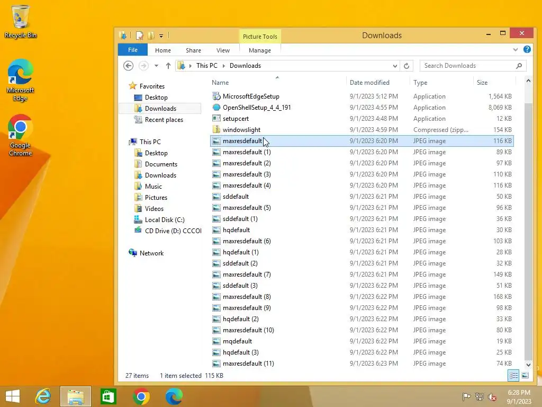The height and width of the screenshot is (407, 542).
Task: Open the Customize Quick Access Toolbar dropdown
Action: 161,36
